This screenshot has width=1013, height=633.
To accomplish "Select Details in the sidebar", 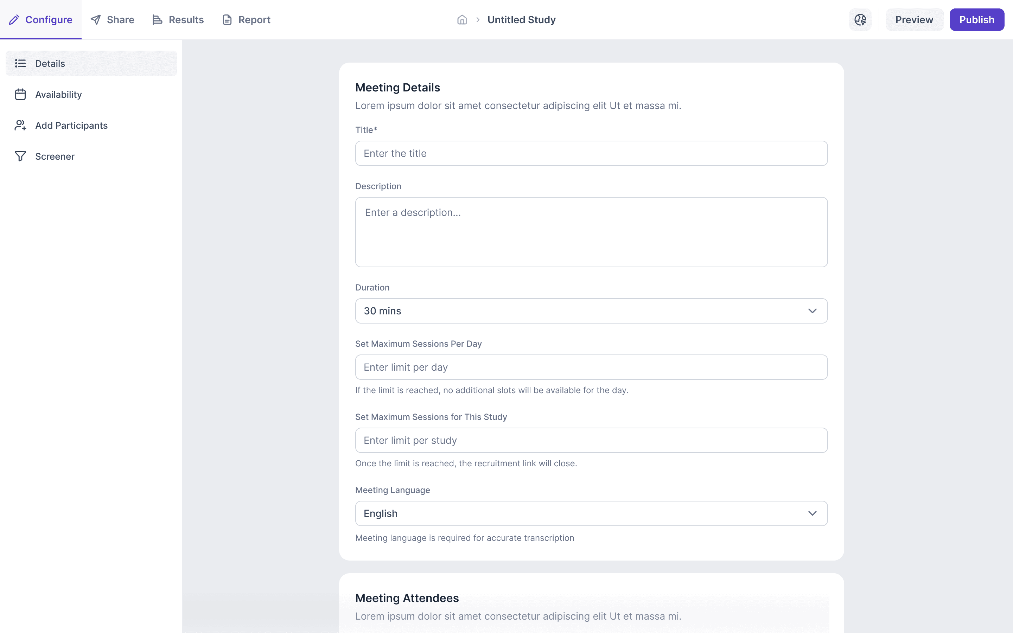I will click(x=91, y=63).
